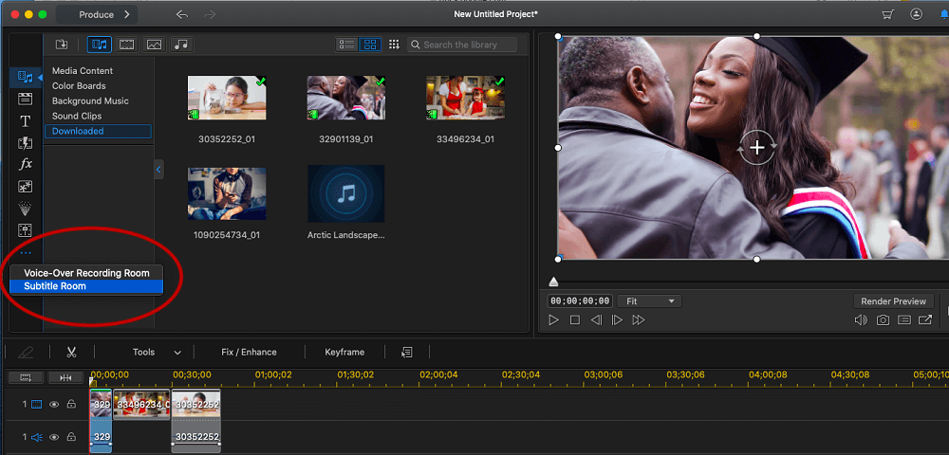Click the import media icon

tap(61, 45)
